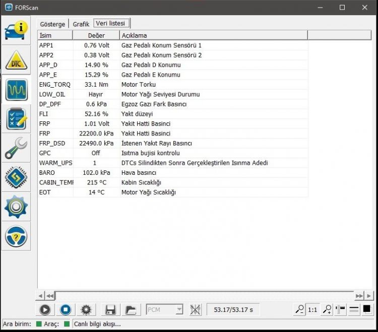The width and height of the screenshot is (378, 332).
Task: Sort by the Acıklama column header
Action: pos(214,35)
